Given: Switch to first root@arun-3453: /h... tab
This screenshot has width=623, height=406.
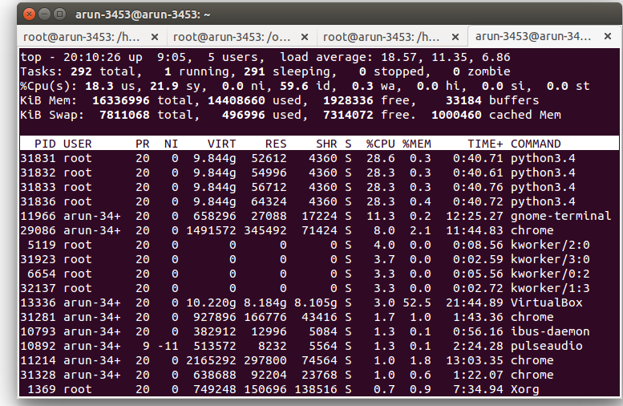Looking at the screenshot, I should pos(82,37).
